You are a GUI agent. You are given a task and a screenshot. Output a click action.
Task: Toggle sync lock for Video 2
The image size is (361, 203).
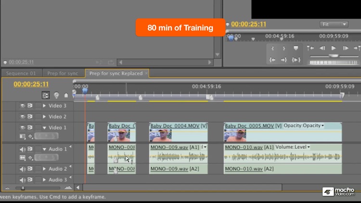tap(30, 116)
